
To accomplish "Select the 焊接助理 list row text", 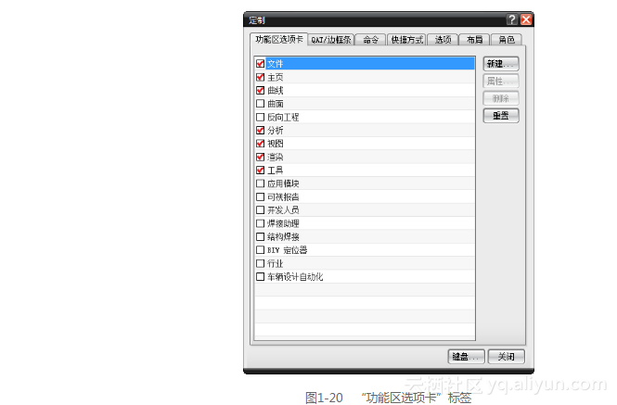I will pos(283,223).
